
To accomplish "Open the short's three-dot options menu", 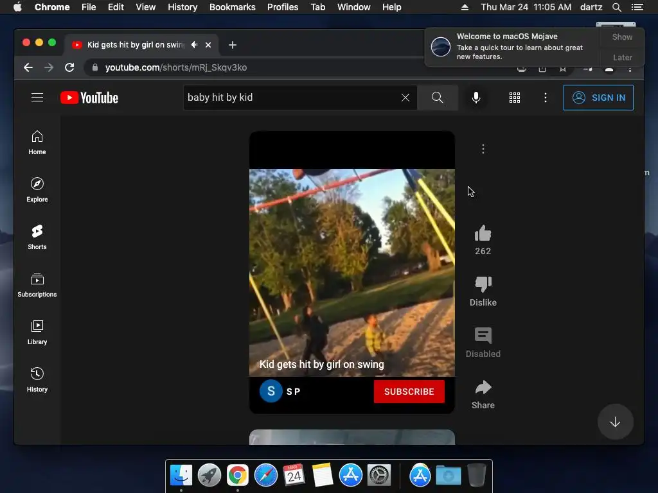I will 483,149.
